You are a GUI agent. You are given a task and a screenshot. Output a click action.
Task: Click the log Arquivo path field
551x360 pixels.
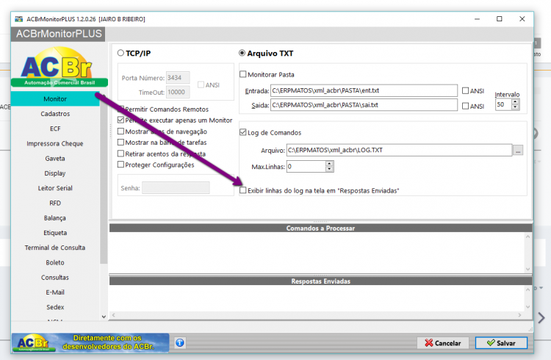(x=399, y=150)
